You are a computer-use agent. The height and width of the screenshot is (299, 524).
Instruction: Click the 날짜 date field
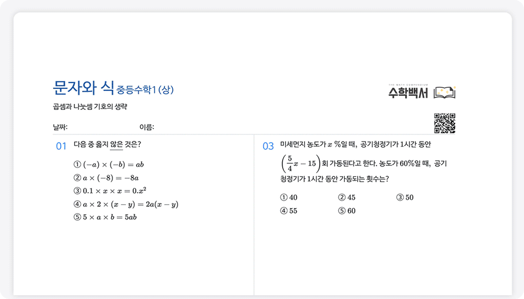click(95, 127)
